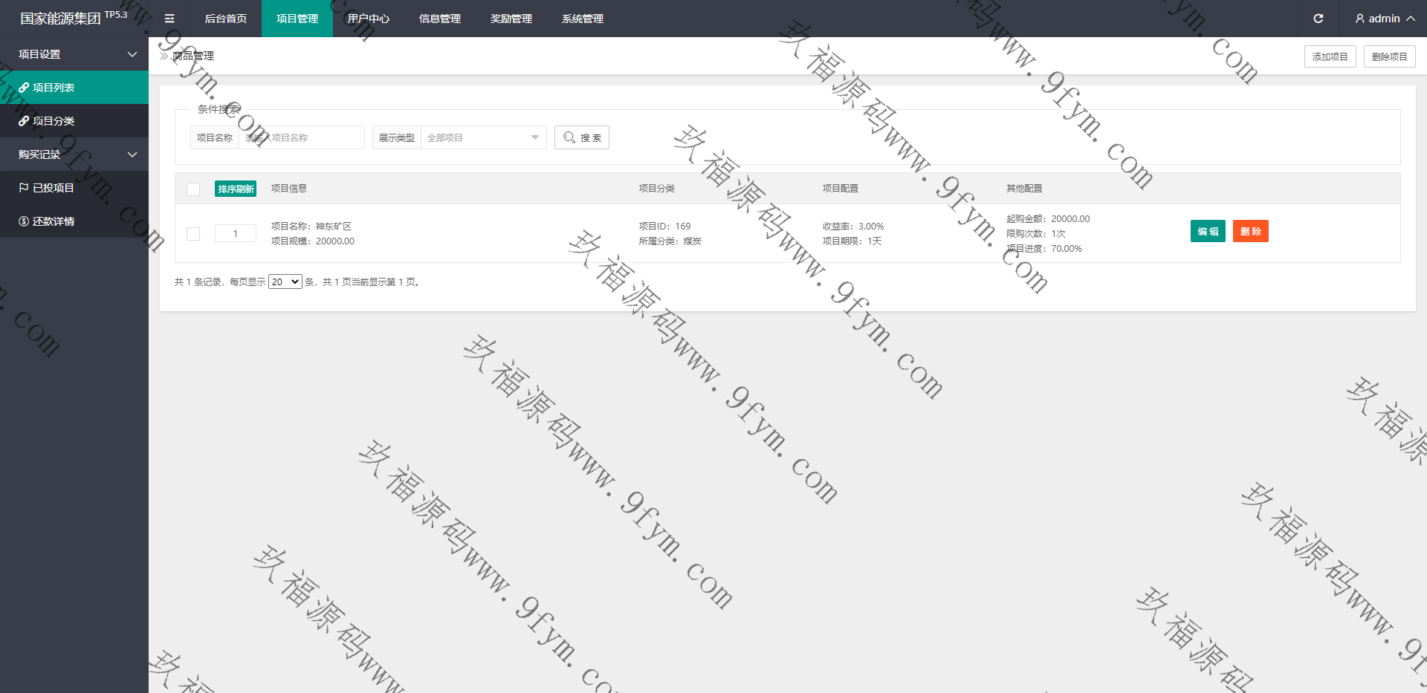Open the 展示类型 全部项目 dropdown

point(483,137)
